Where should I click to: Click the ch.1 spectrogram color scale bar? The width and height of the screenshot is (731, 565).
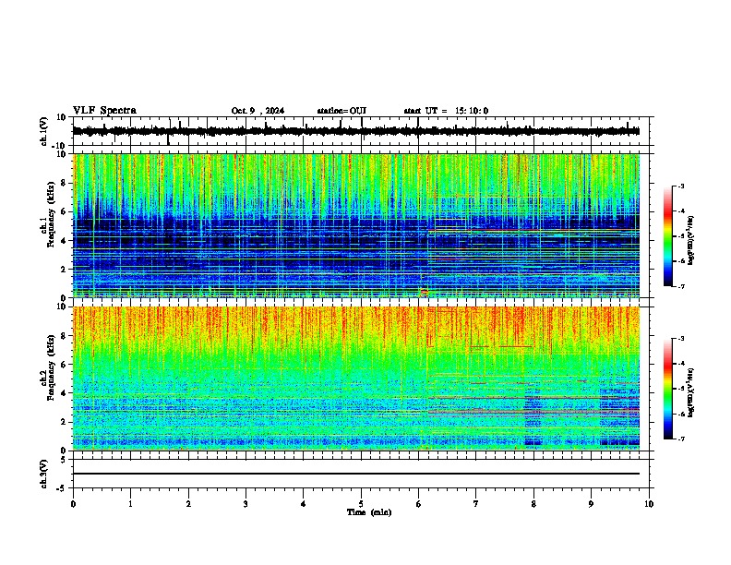point(668,236)
